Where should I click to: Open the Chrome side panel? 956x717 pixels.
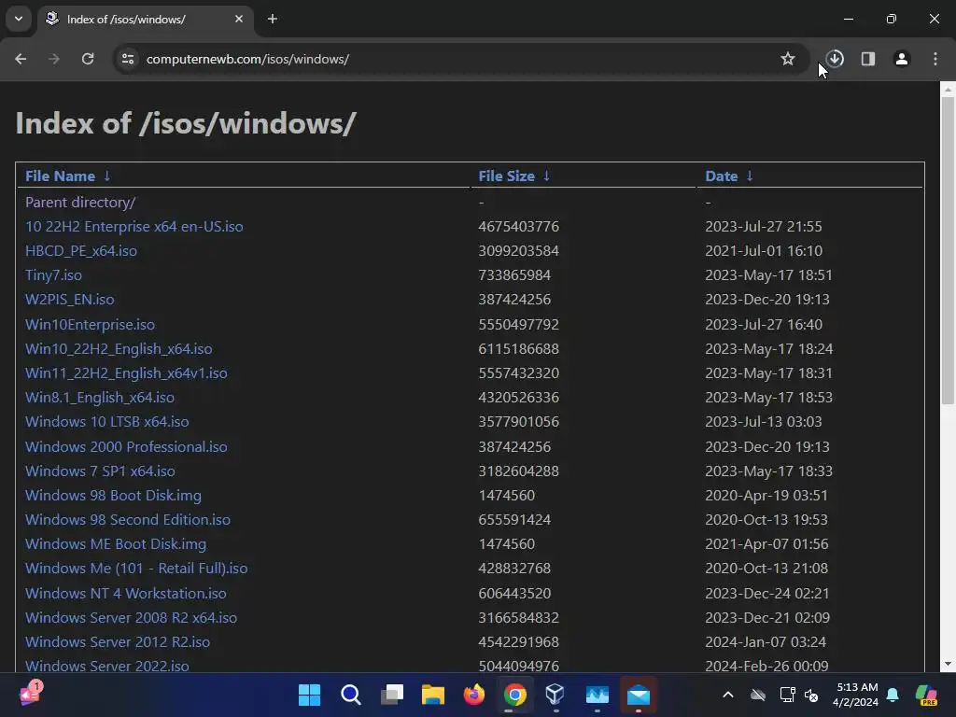(x=868, y=59)
